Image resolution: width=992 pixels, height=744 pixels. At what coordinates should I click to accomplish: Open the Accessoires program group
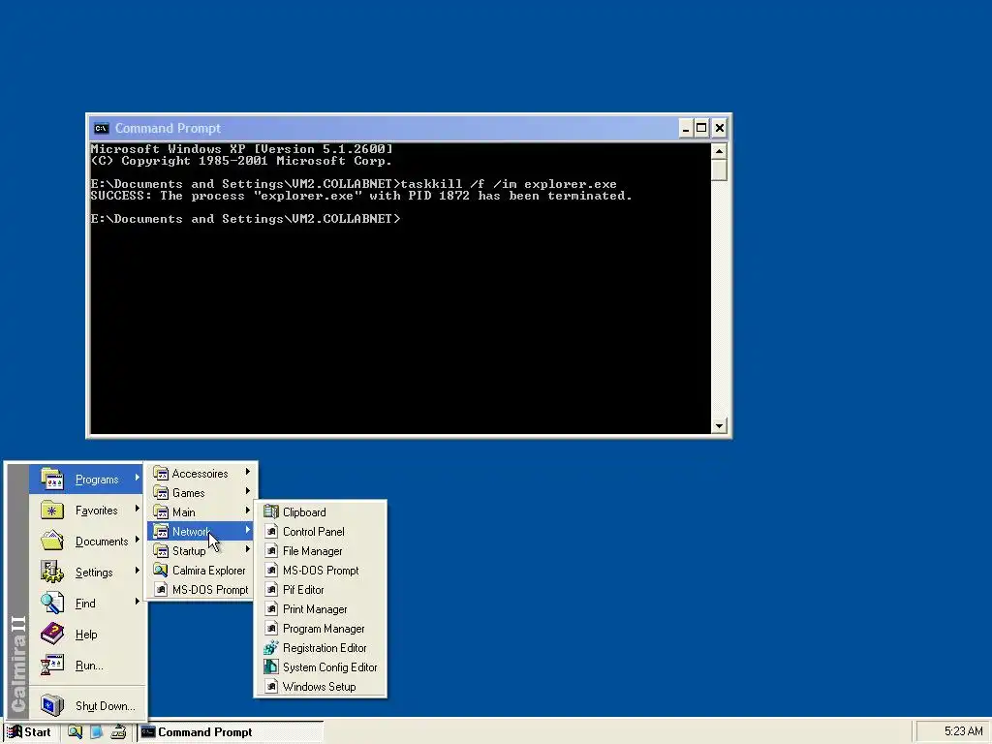coord(201,473)
